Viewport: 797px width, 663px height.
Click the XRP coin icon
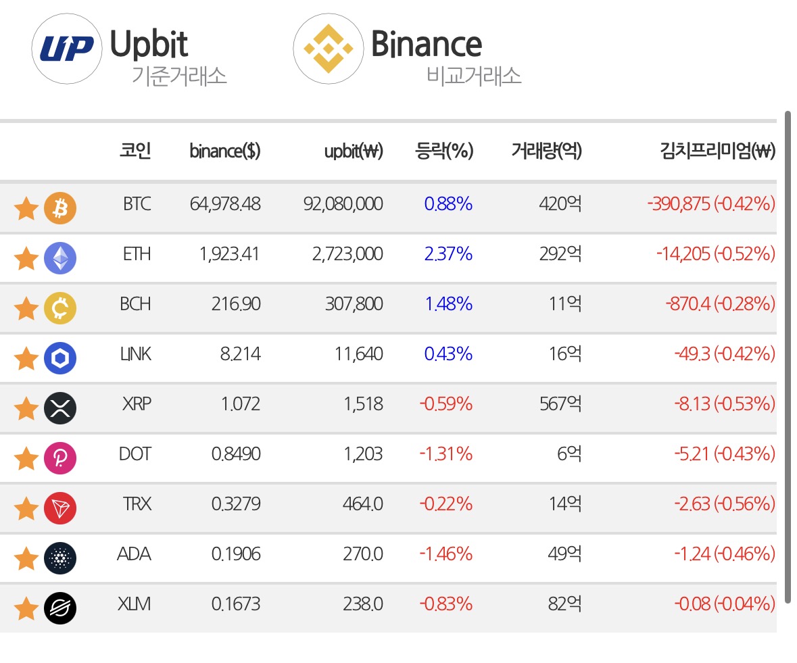[x=60, y=408]
